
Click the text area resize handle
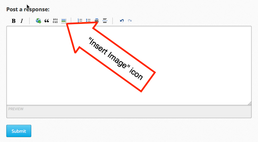click(x=250, y=103)
